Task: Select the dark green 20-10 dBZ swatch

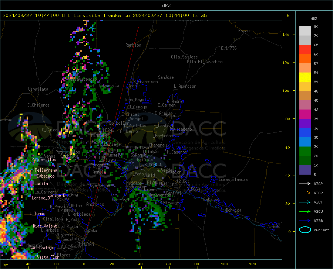Action: (x=305, y=161)
